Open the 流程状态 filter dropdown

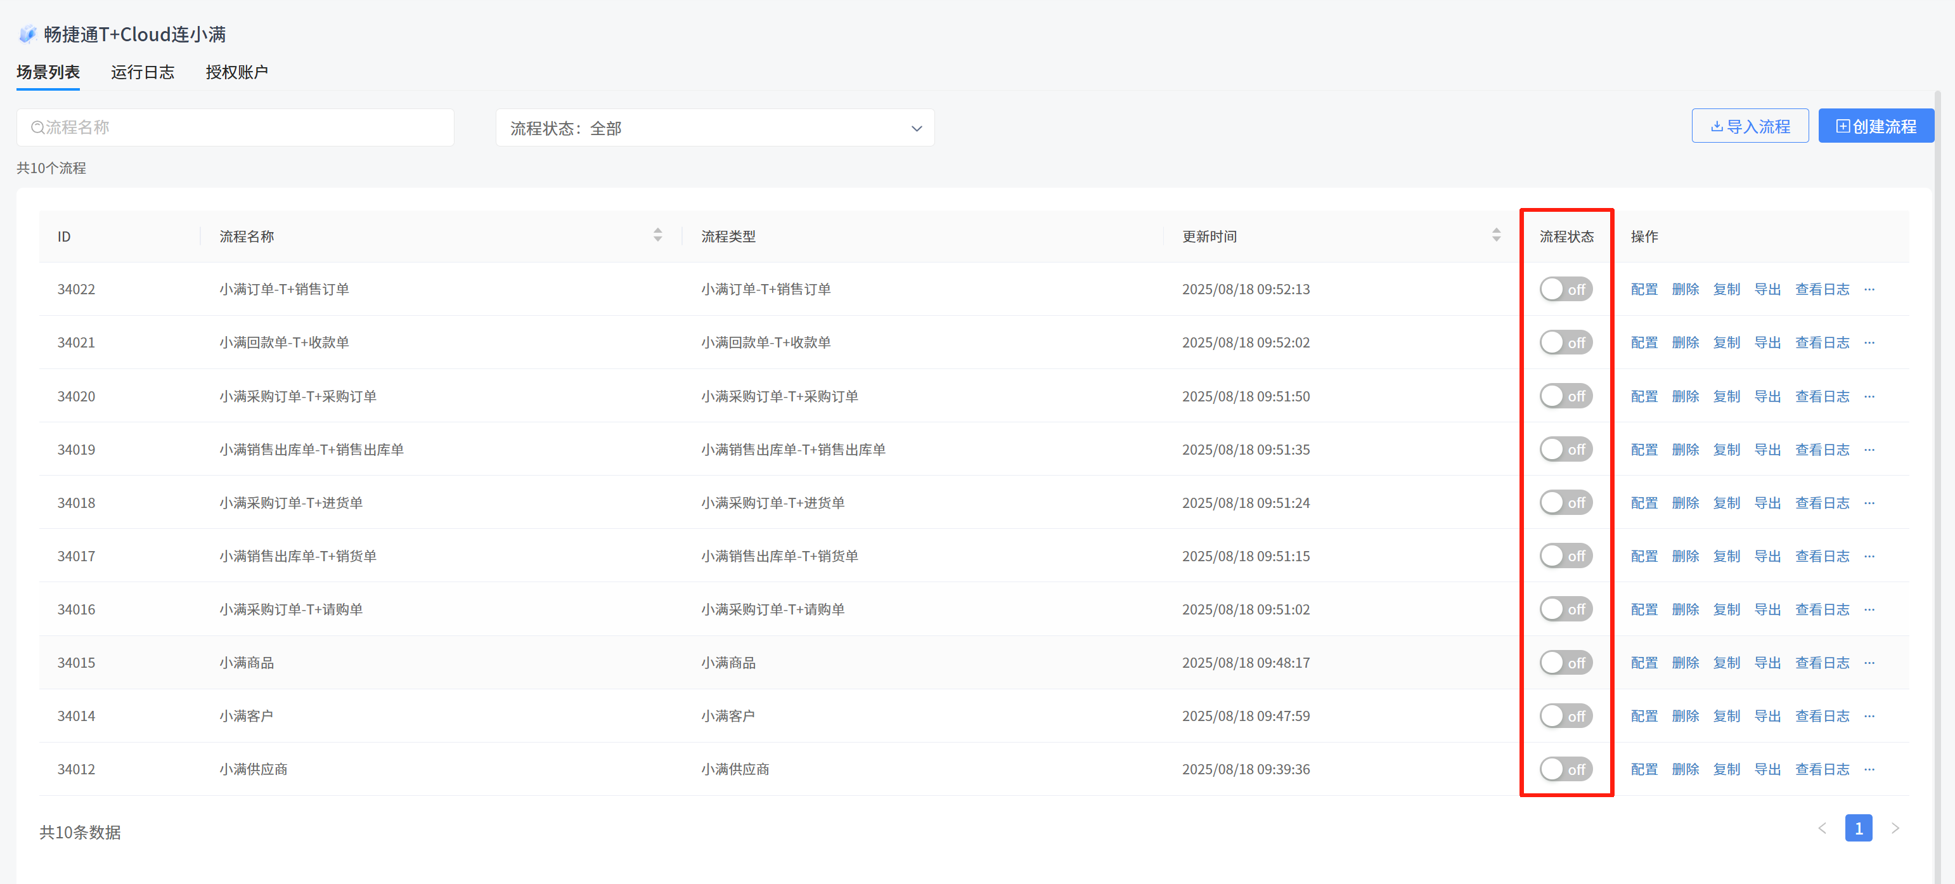coord(714,128)
